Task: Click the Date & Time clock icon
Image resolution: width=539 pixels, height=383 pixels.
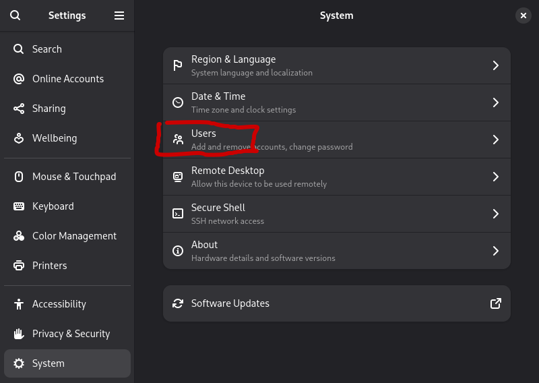Action: [x=178, y=102]
